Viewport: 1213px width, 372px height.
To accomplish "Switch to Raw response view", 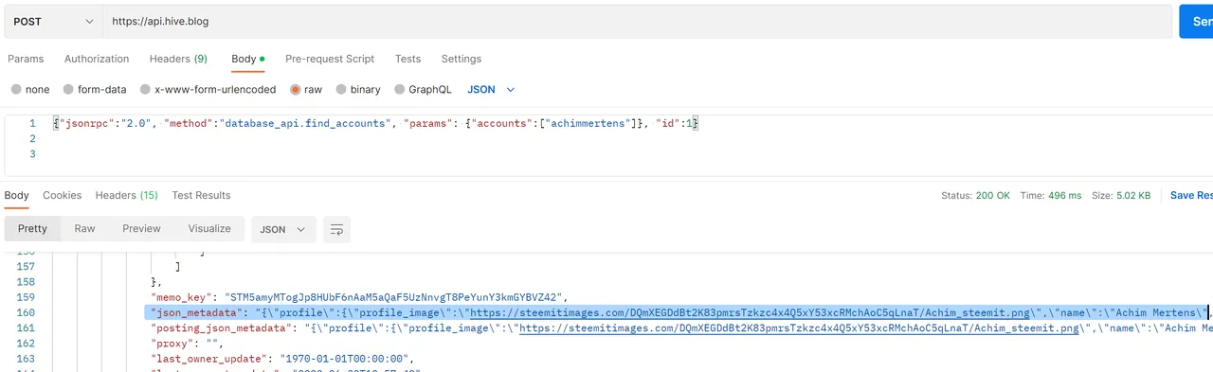I will click(x=85, y=229).
